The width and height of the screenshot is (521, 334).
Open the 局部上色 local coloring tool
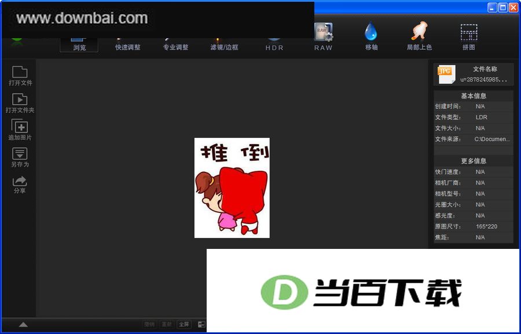pyautogui.click(x=419, y=36)
